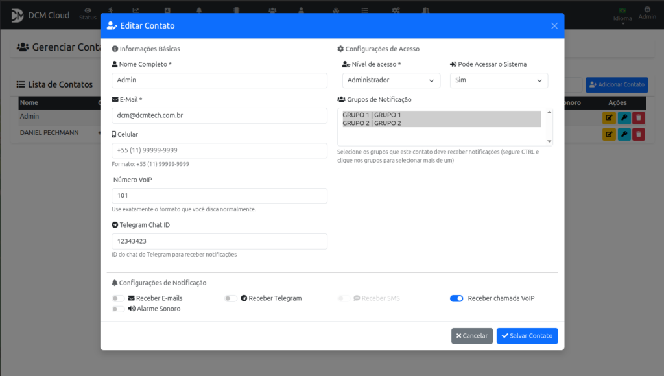664x376 pixels.
Task: Expand the Pode Acessar o Sistema dropdown
Action: pos(498,80)
